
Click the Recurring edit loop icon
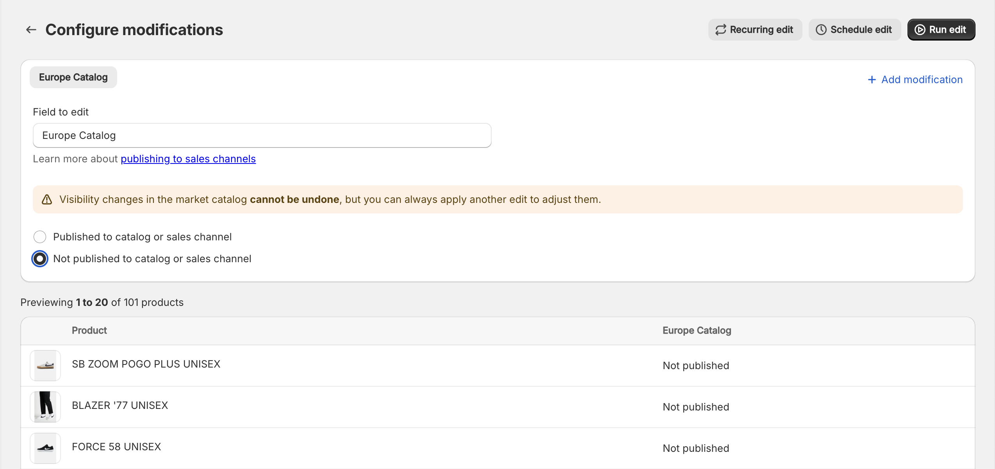pyautogui.click(x=720, y=30)
